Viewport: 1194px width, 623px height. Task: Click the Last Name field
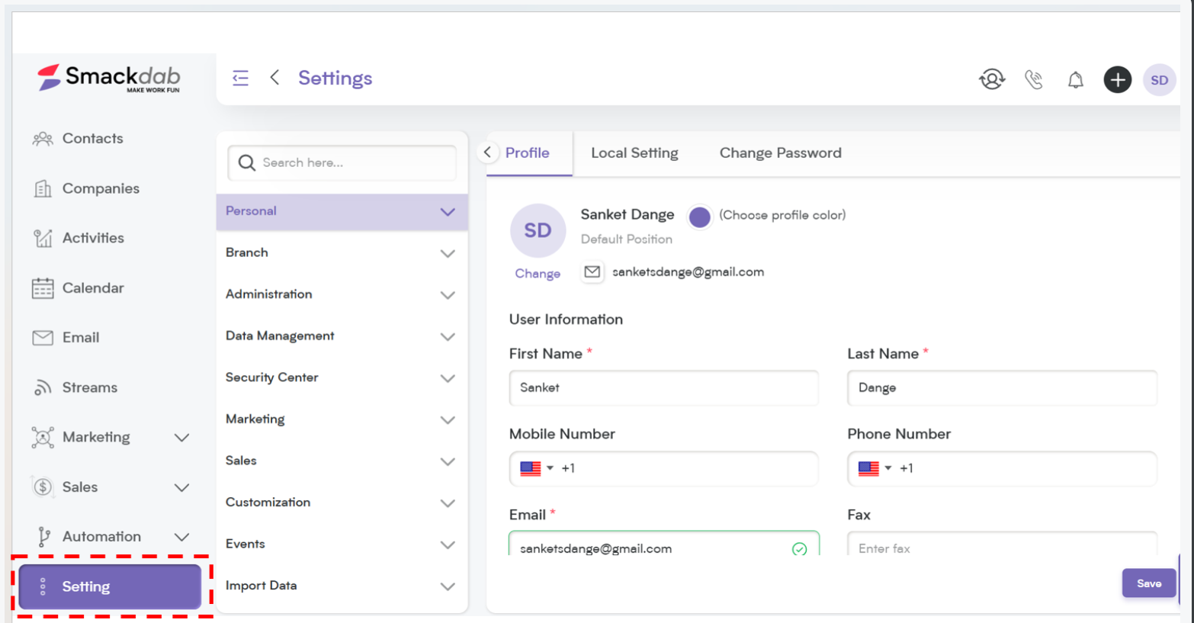point(1002,388)
